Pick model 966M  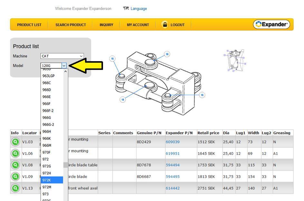[52, 145]
